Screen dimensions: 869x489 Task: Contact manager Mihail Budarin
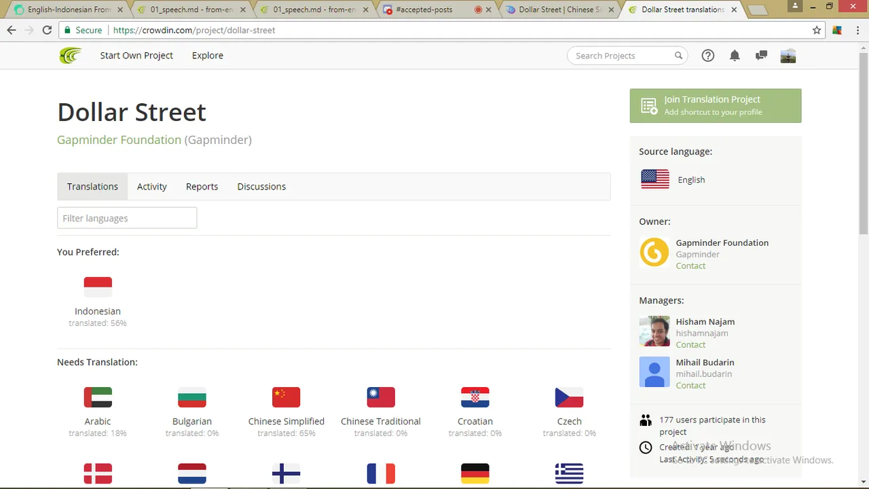tap(690, 385)
